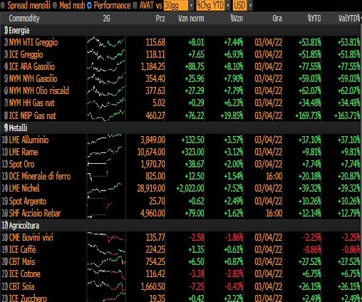Open the CBT Soia row
Screen dimensions: 362x302
tap(181, 286)
